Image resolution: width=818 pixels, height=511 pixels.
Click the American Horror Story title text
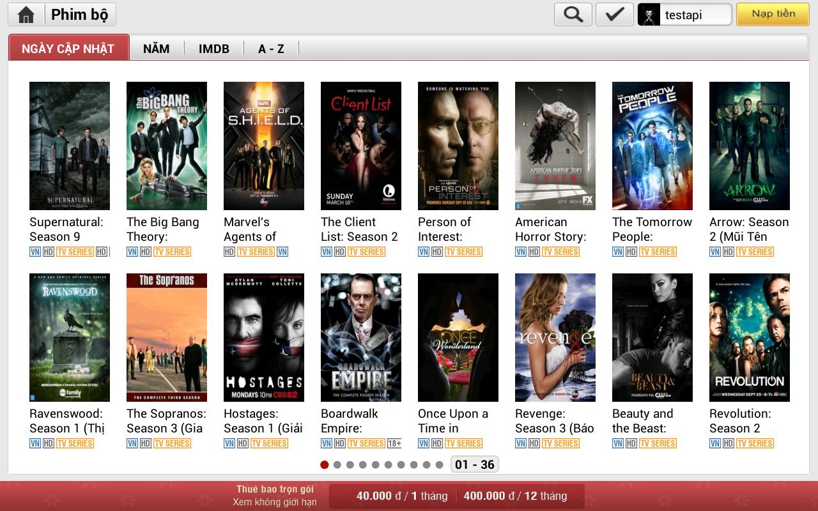[551, 229]
